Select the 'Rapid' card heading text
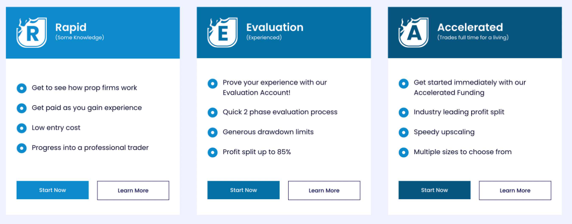The width and height of the screenshot is (572, 224). pos(71,27)
